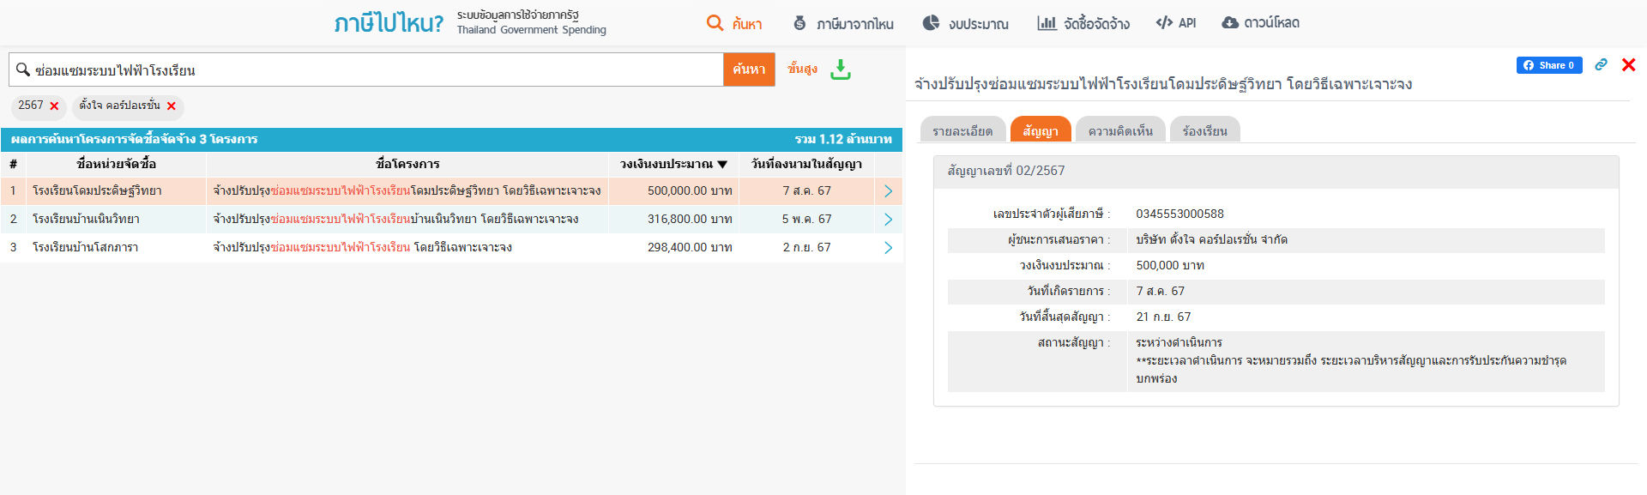Switch to the รายละเอียด tab
The height and width of the screenshot is (495, 1647).
click(962, 130)
